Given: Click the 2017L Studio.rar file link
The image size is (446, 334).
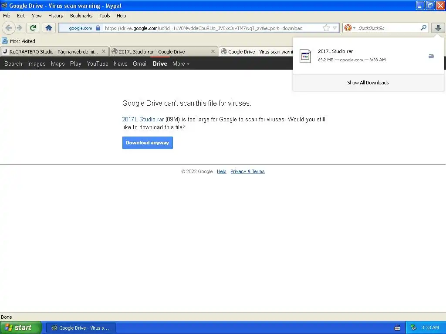Looking at the screenshot, I should point(143,119).
